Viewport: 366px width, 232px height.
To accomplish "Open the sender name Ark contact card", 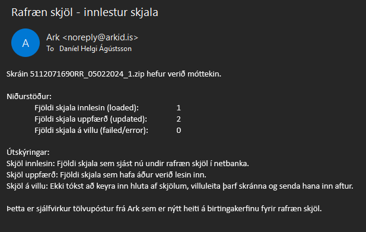I will click(53, 37).
